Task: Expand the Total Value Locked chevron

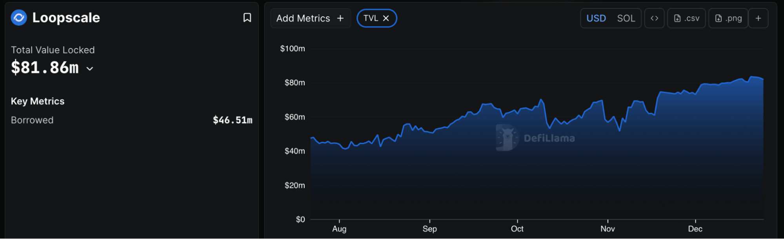Action: 90,69
